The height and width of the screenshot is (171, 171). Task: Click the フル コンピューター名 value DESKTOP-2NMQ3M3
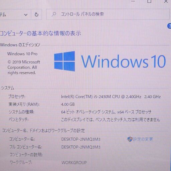click(81, 147)
